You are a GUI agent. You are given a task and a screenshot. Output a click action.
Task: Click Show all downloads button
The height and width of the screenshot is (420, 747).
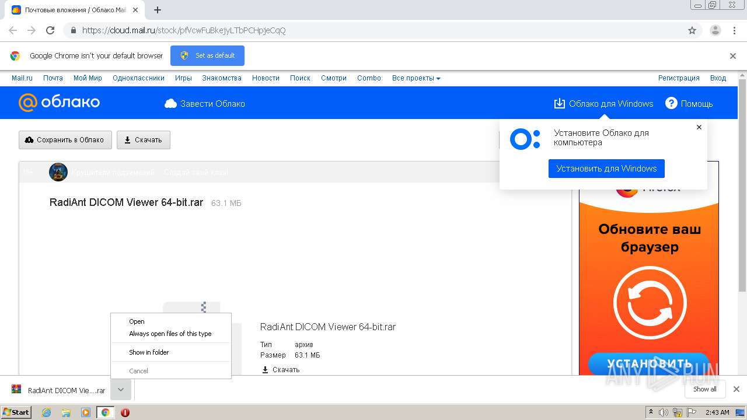pyautogui.click(x=705, y=389)
